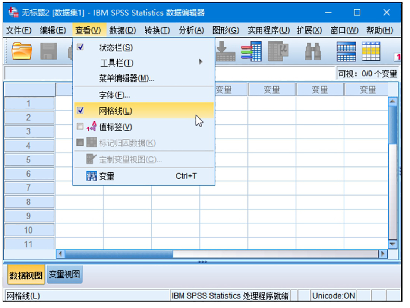Select row header 5
Screen dimensions: 410x308
pyautogui.click(x=29, y=160)
